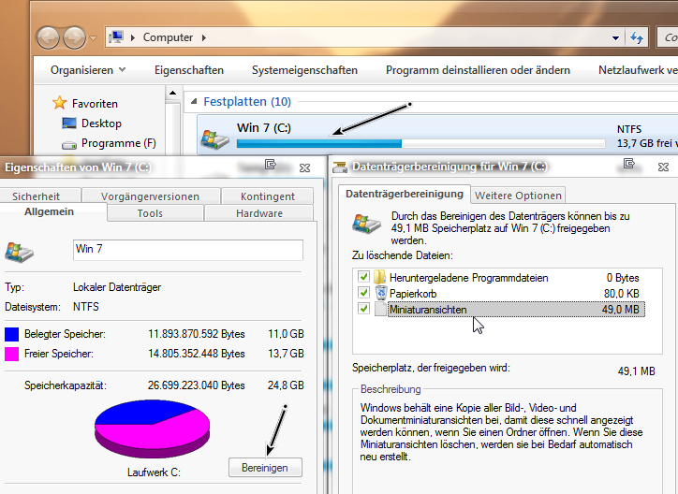Click extra icon in Eigenschaften title bar

click(271, 164)
